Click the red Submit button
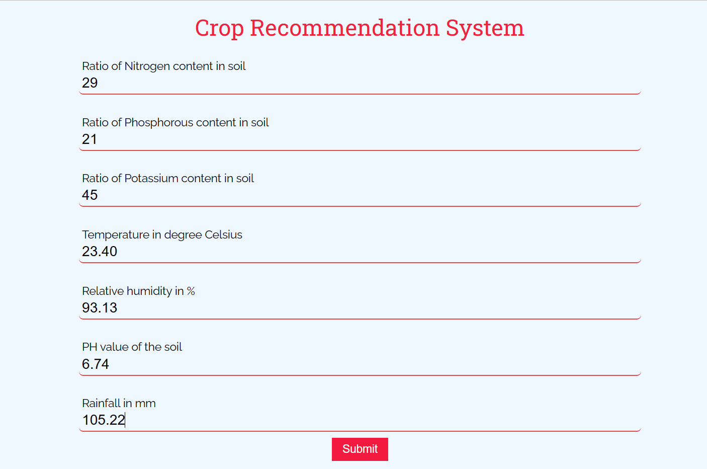 pos(360,449)
